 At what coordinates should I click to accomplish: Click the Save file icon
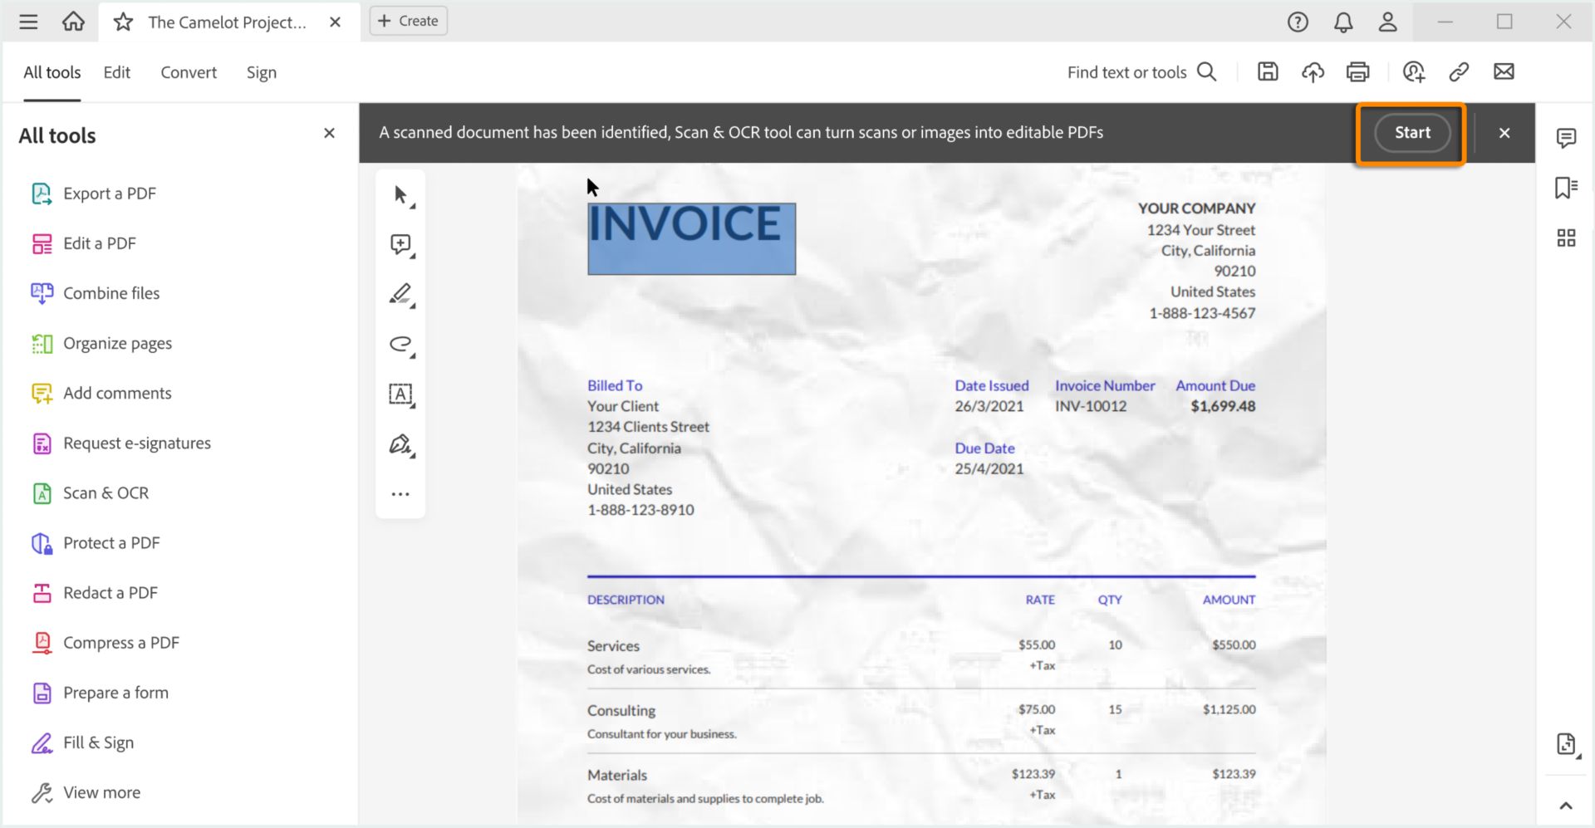[x=1267, y=72]
